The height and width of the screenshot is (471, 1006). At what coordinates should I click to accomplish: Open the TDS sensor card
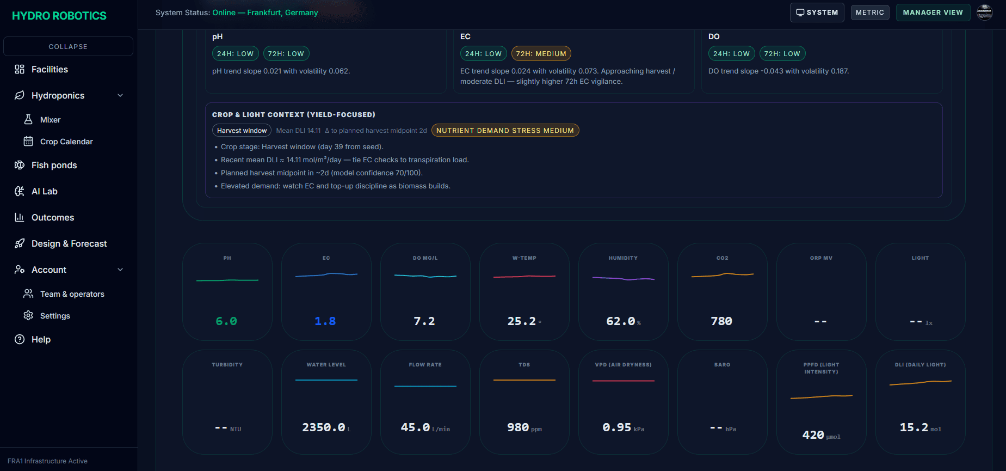[524, 402]
